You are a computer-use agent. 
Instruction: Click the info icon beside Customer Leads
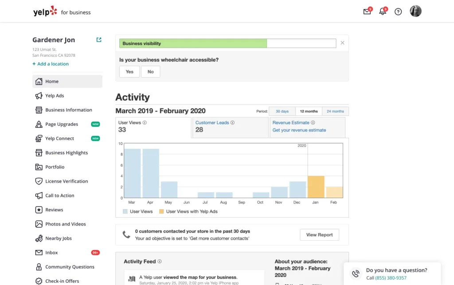(232, 123)
